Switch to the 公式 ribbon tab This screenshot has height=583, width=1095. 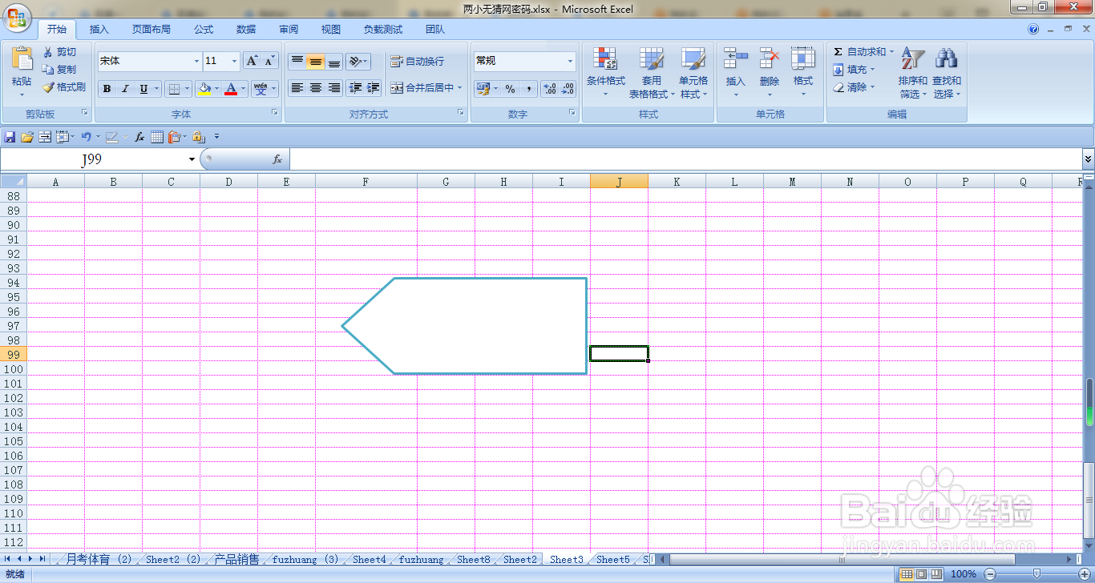204,30
